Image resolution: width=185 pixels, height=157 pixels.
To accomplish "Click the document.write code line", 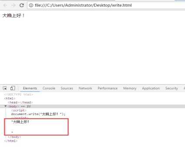I will pos(38,114).
